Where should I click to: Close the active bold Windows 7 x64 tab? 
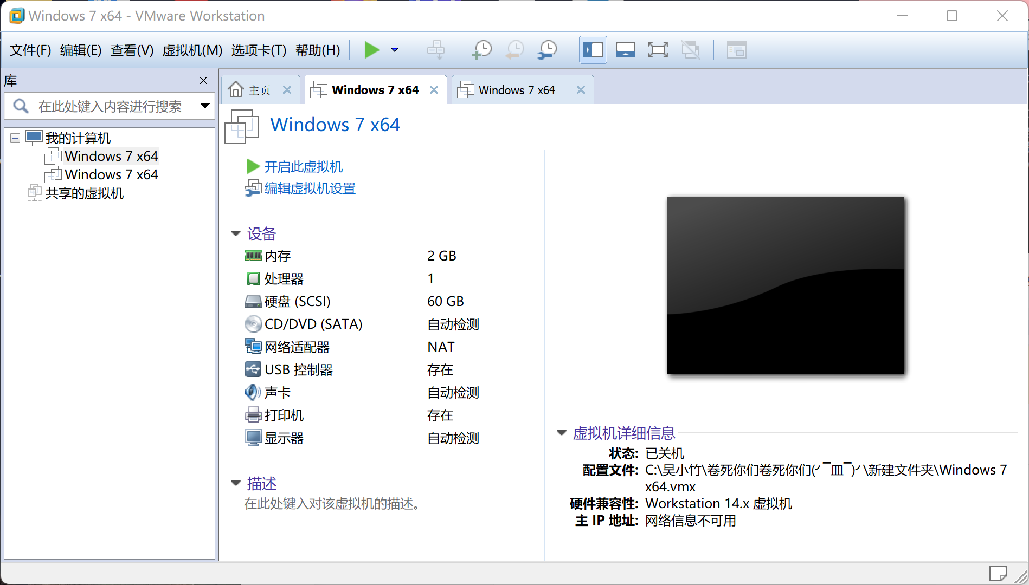(x=434, y=90)
